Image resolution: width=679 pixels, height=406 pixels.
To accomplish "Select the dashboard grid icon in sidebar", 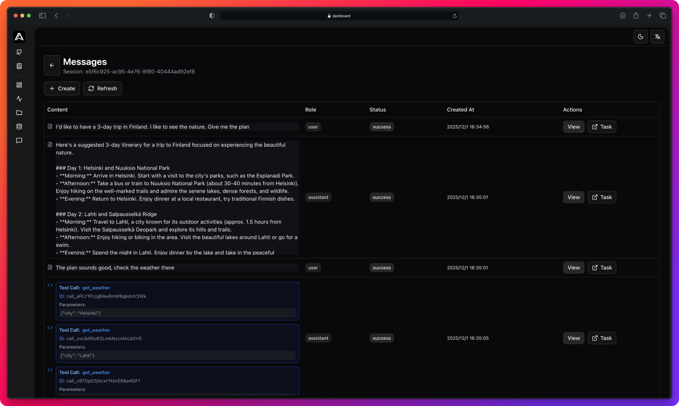I will pos(19,85).
